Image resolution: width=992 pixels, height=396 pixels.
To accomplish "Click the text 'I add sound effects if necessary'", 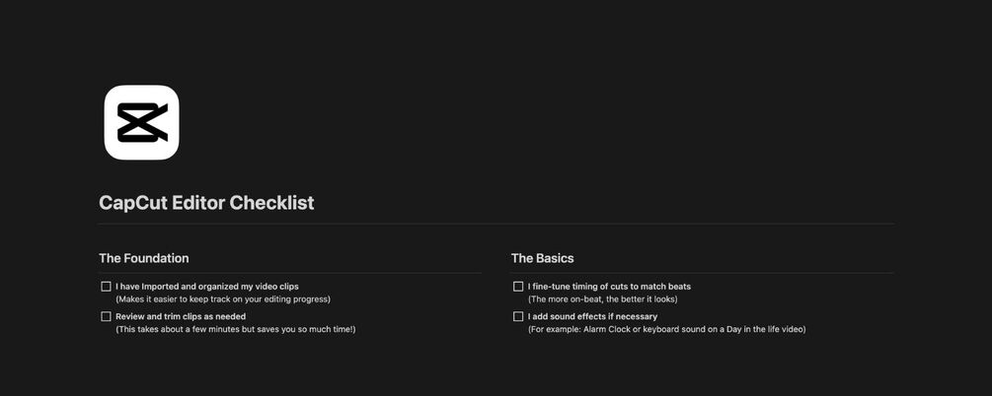I will [592, 316].
